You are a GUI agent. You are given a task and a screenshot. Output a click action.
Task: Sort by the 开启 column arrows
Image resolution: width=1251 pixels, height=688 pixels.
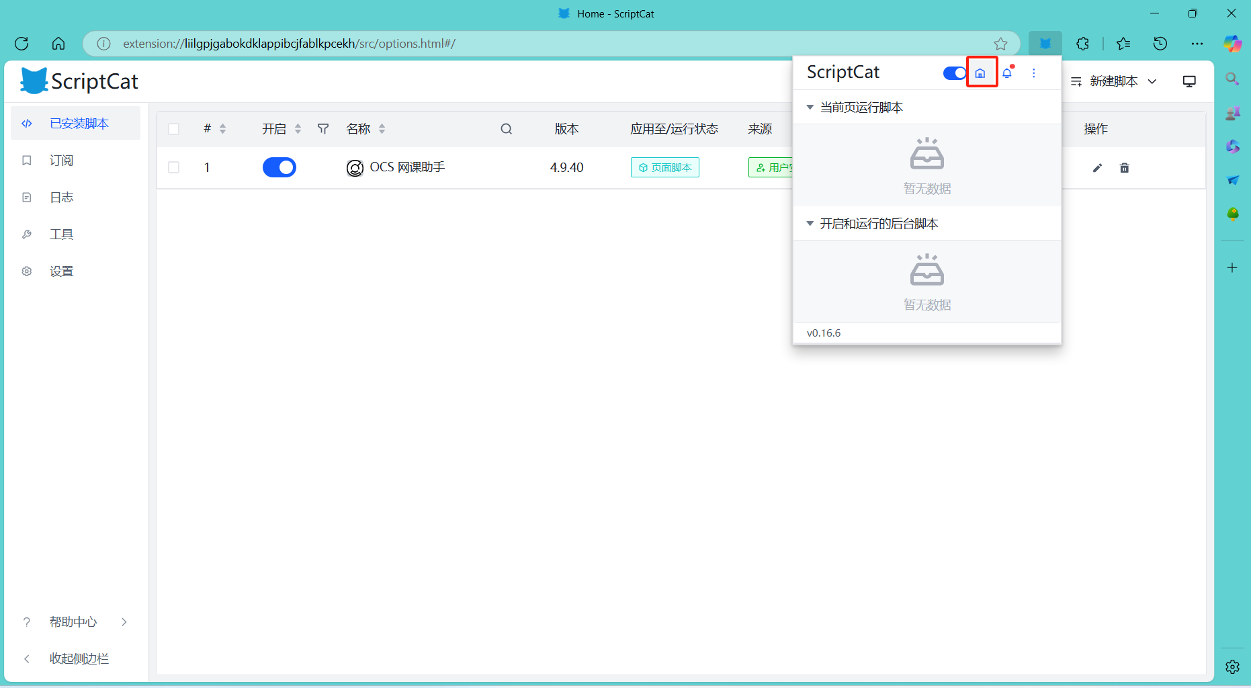(x=298, y=129)
